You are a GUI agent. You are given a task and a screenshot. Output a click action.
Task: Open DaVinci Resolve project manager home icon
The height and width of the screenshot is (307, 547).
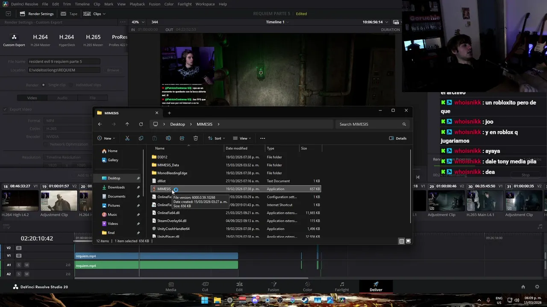(x=523, y=287)
